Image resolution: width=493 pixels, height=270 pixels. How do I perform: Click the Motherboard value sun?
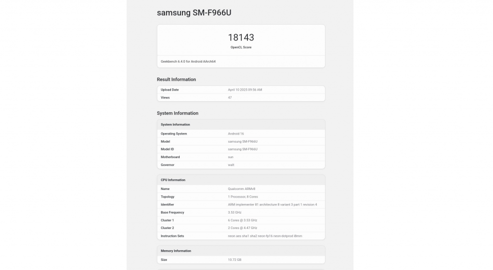[x=231, y=157]
